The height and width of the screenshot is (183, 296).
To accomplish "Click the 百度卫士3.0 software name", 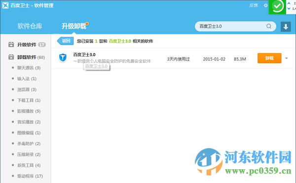I will tap(84, 55).
